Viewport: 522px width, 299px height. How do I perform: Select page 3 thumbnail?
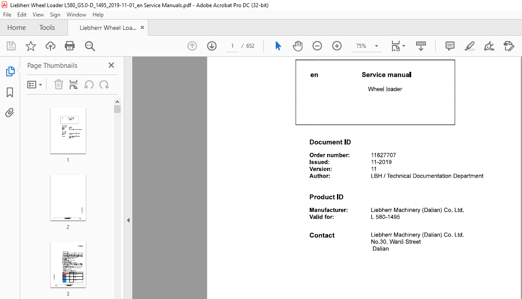pyautogui.click(x=68, y=264)
